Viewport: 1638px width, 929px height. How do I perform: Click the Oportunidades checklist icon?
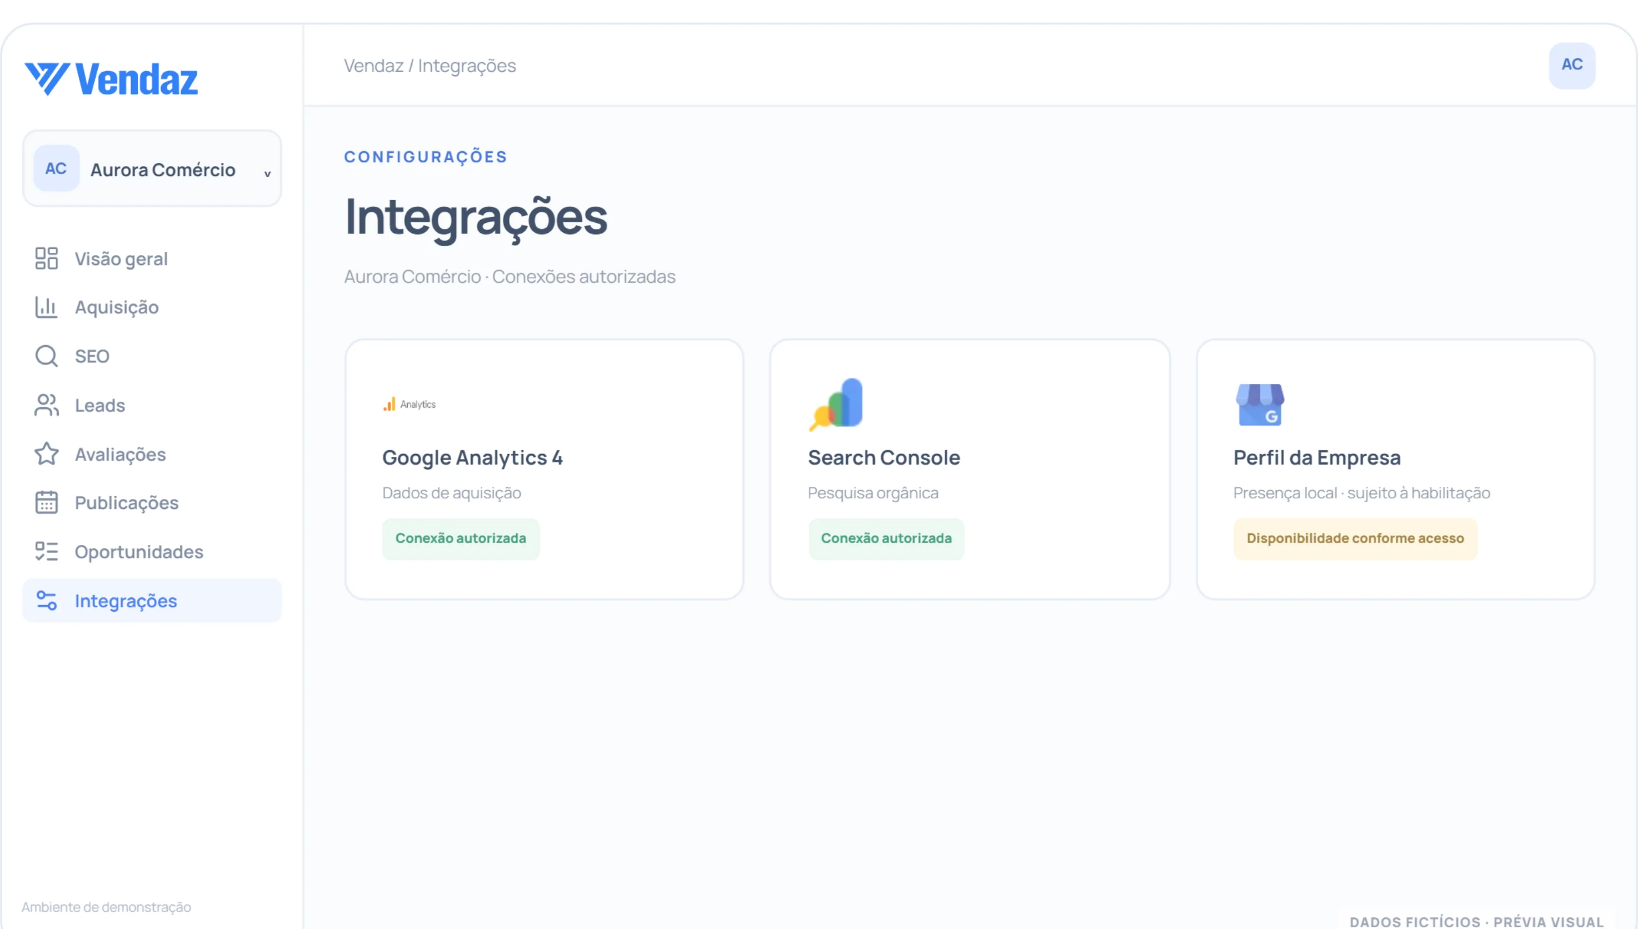(46, 551)
